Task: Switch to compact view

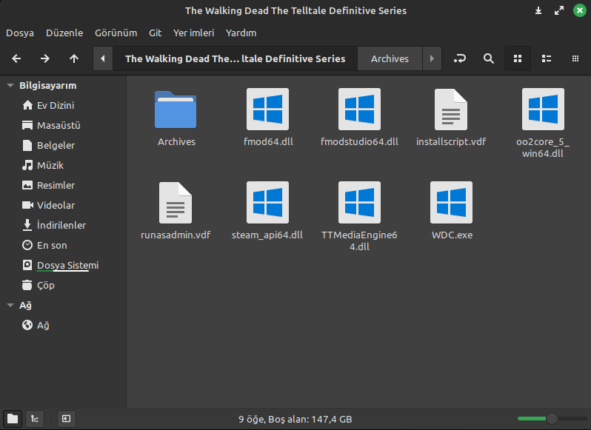Action: tap(575, 58)
